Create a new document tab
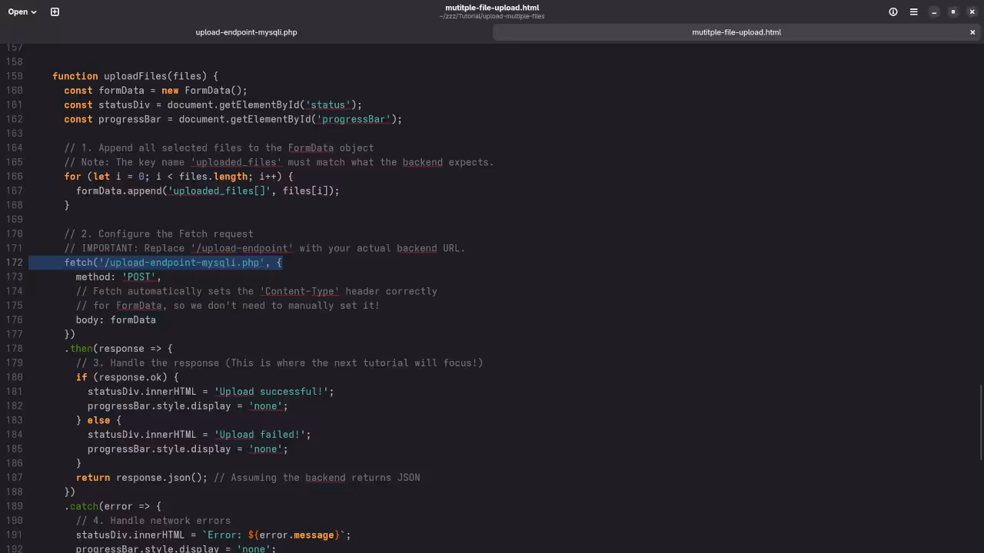The height and width of the screenshot is (553, 984). pos(55,12)
